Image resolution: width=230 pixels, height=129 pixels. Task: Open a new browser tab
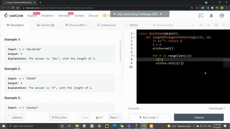40,3
